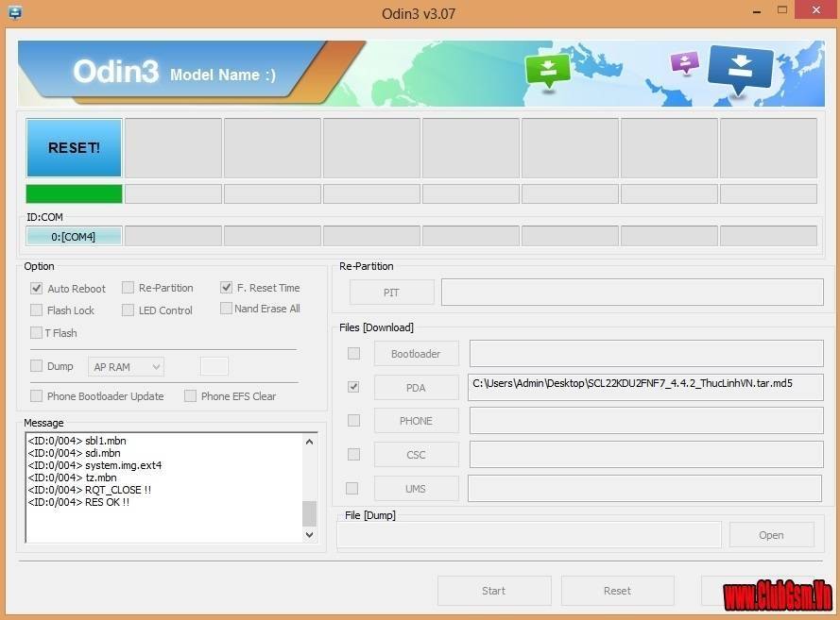Click the PDA file button
840x620 pixels.
[417, 388]
